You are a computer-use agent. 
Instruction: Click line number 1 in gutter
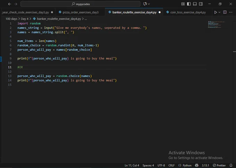click(x=10, y=24)
